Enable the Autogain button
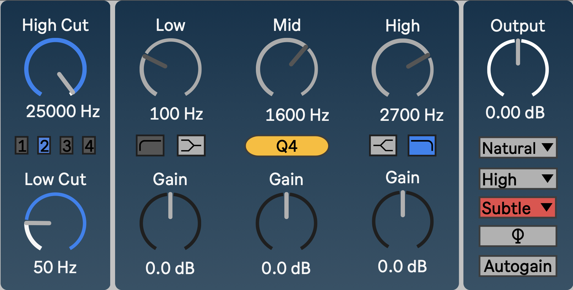The height and width of the screenshot is (290, 573). tap(518, 266)
